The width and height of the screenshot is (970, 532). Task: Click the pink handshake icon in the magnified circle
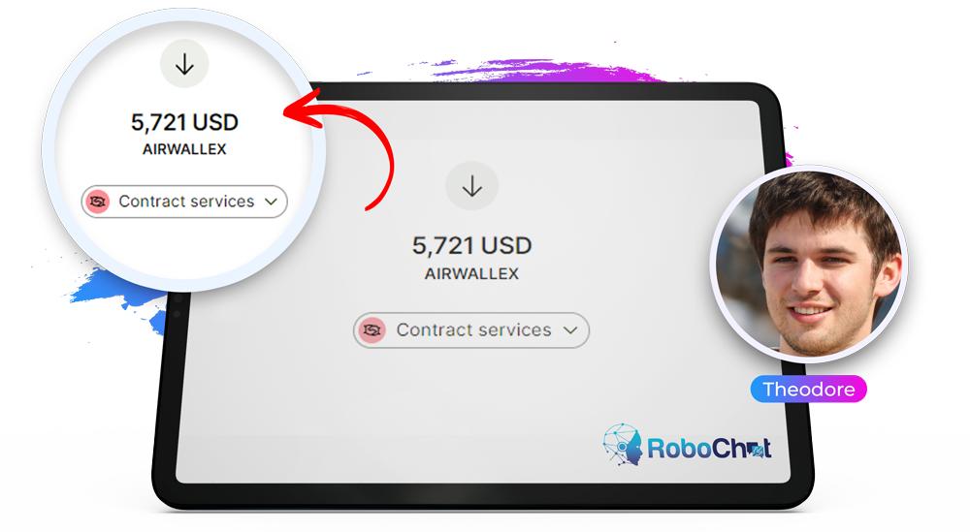coord(98,202)
